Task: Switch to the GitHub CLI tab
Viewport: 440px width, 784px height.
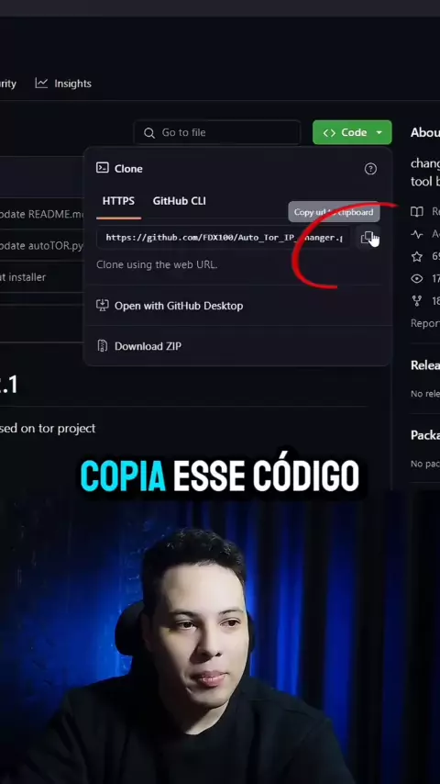Action: pos(180,201)
